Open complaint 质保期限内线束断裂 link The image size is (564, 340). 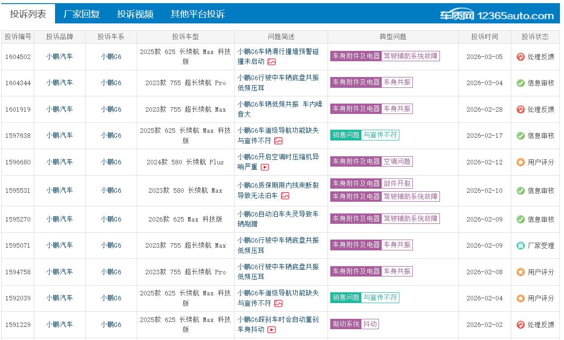278,190
